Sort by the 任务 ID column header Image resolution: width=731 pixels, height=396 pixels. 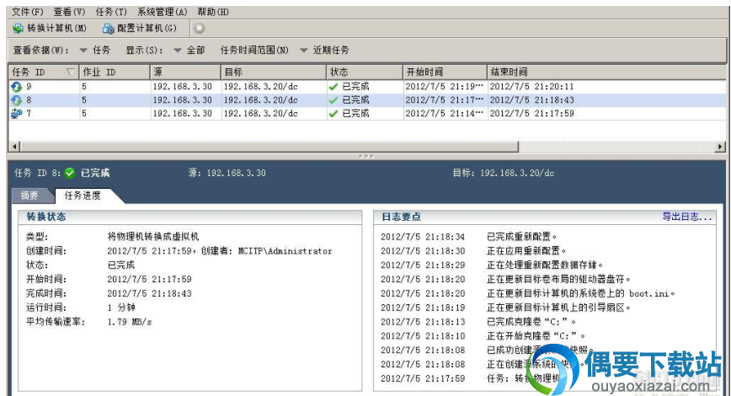pyautogui.click(x=43, y=72)
